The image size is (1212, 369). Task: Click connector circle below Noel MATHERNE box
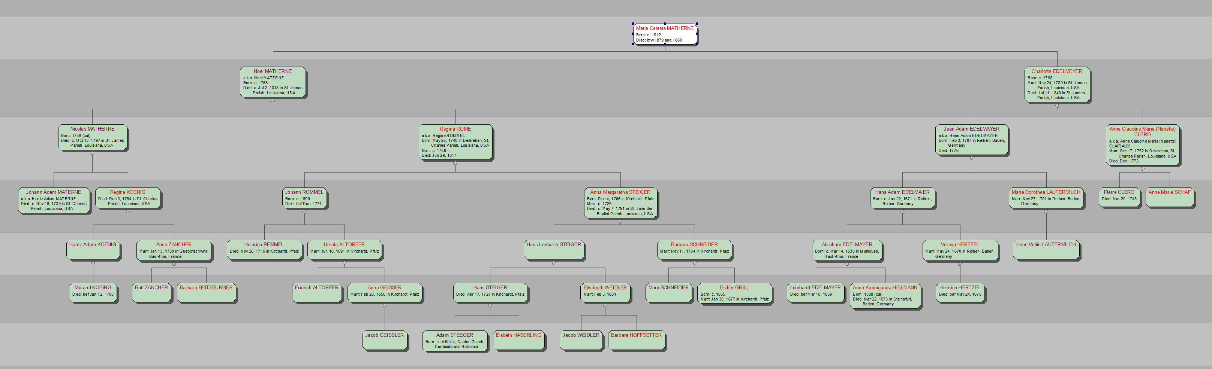(x=273, y=100)
